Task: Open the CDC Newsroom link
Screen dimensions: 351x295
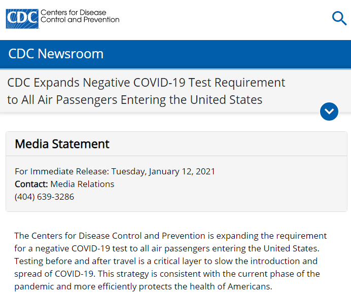Action: [x=56, y=54]
